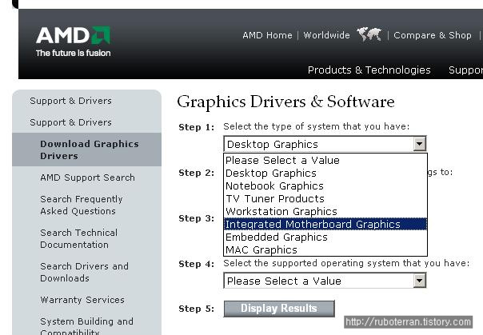The image size is (483, 335).
Task: Open Warranty Services link
Action: coord(82,300)
